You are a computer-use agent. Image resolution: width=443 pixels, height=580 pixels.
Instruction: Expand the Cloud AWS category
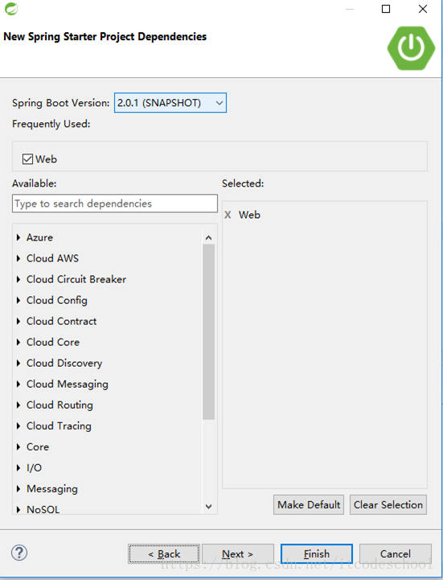coord(18,258)
